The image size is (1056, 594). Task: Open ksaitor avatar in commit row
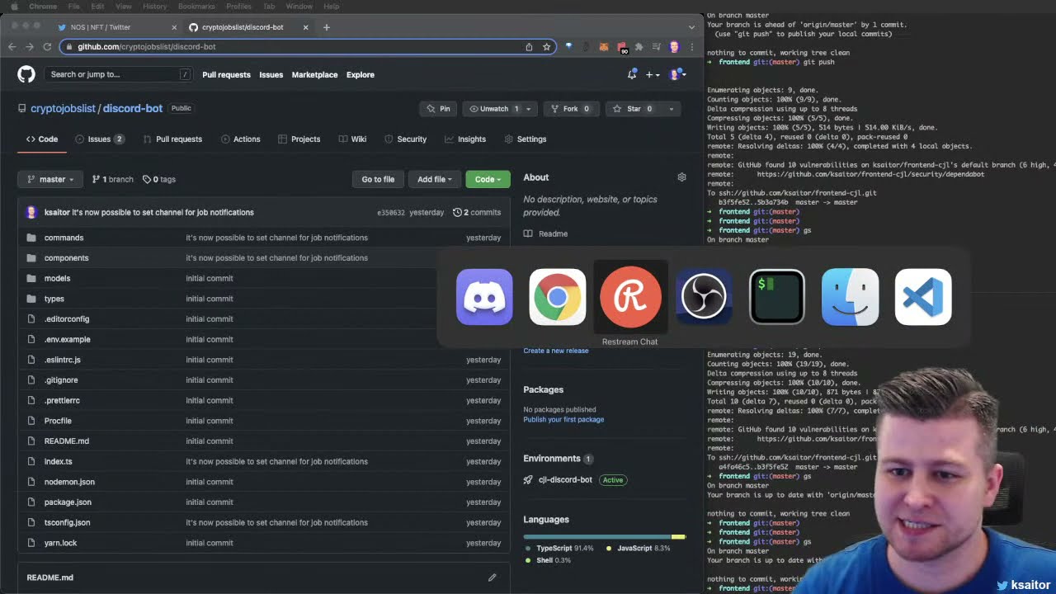[31, 212]
